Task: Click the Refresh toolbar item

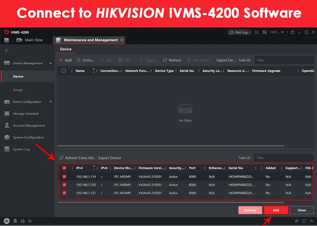Action: pos(172,60)
